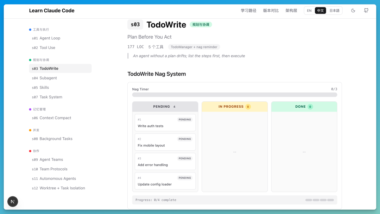
Task: Click the 工具与执行 sidebar section header
Action: (41, 30)
